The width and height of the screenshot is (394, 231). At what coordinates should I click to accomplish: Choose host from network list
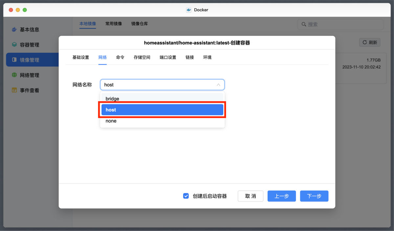click(x=163, y=110)
